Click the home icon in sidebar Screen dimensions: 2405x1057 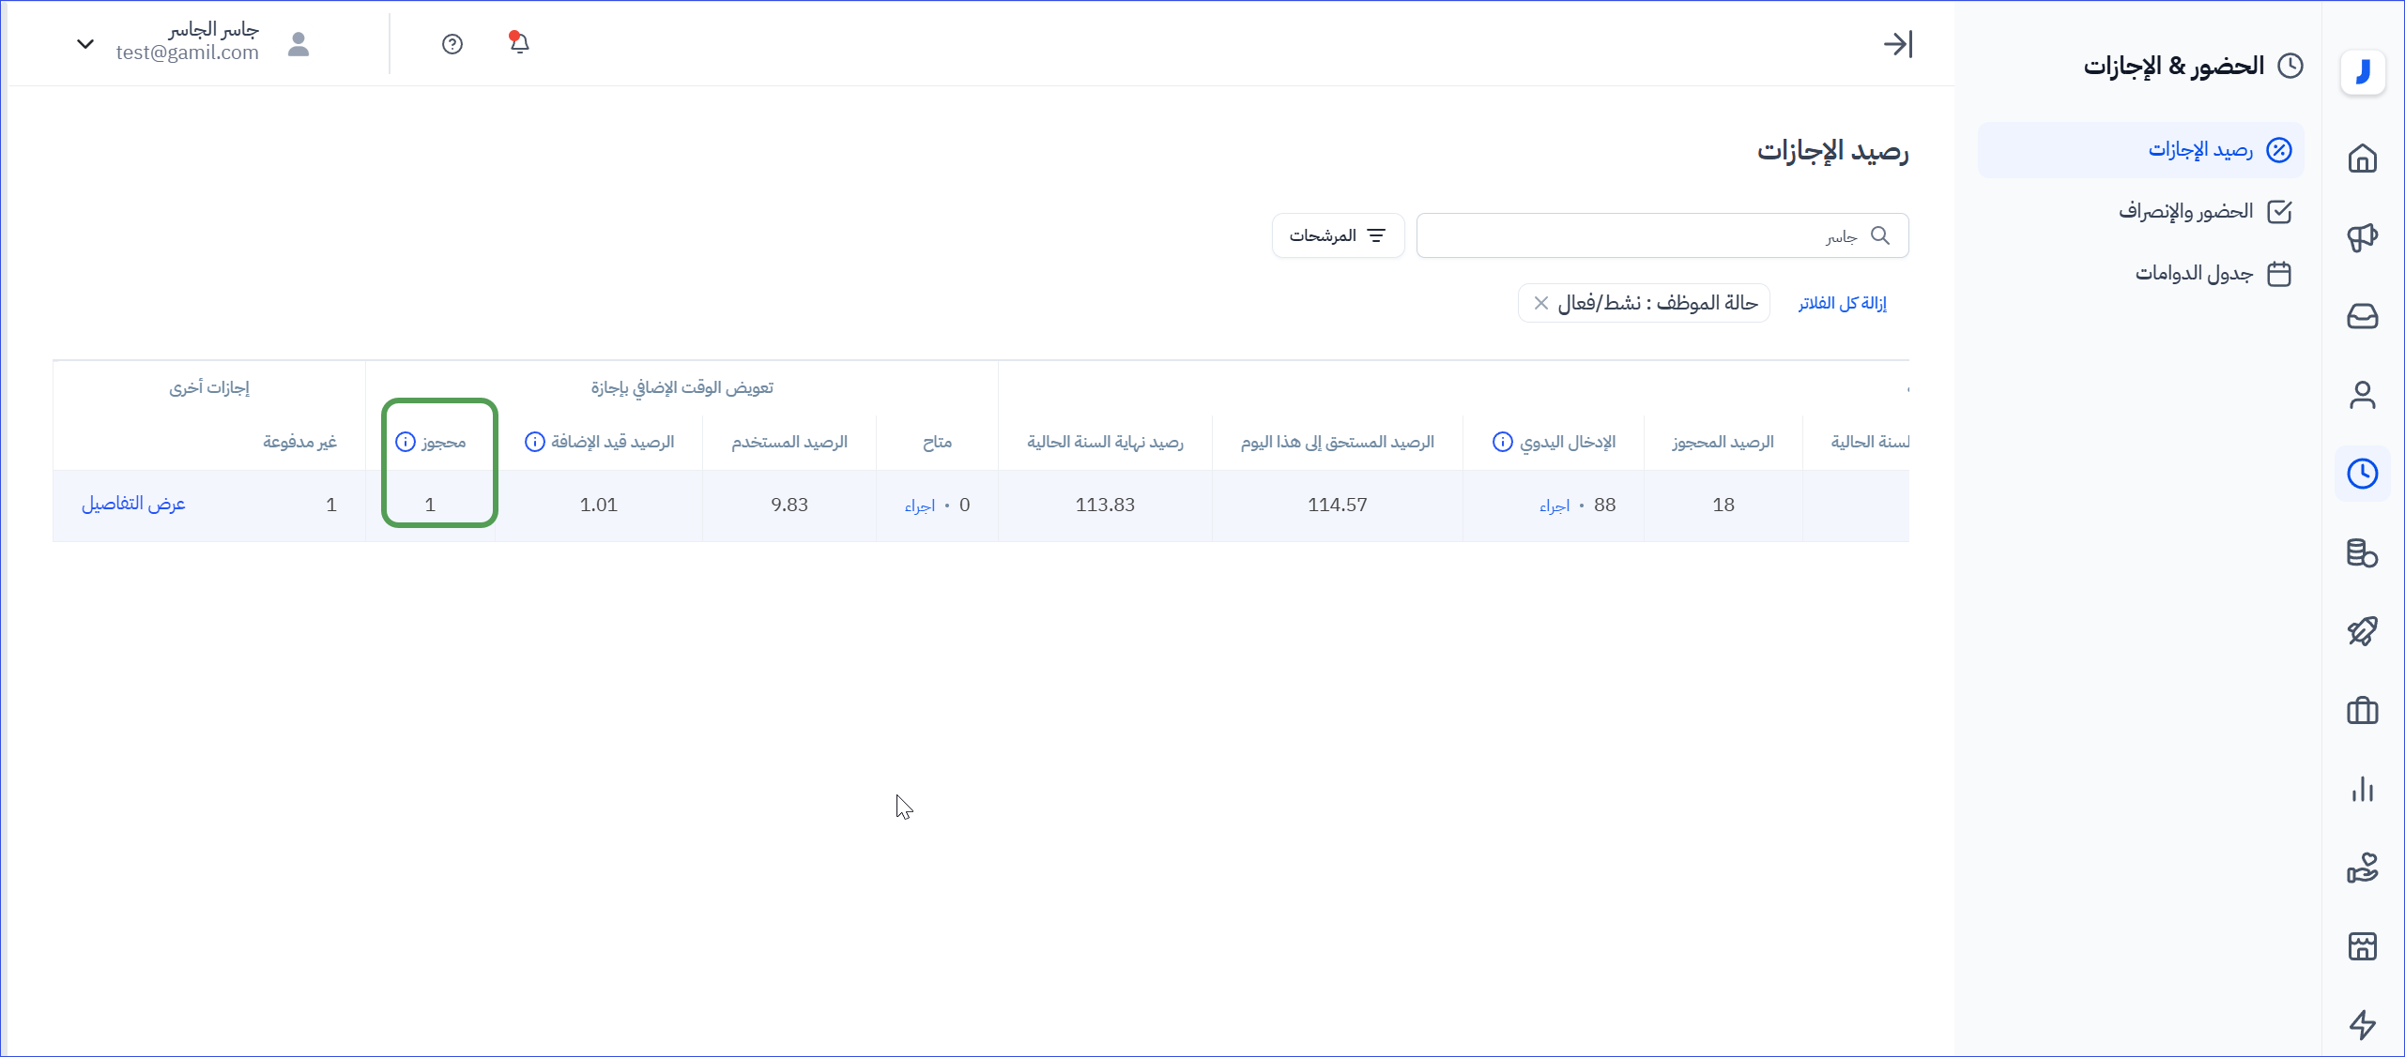point(2362,159)
